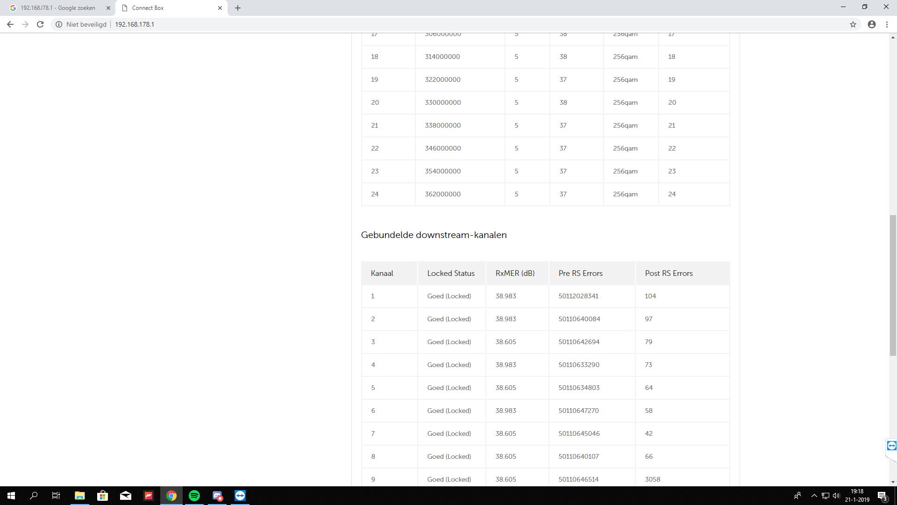Open Microsoft Store from taskbar
This screenshot has width=897, height=505.
click(x=102, y=496)
